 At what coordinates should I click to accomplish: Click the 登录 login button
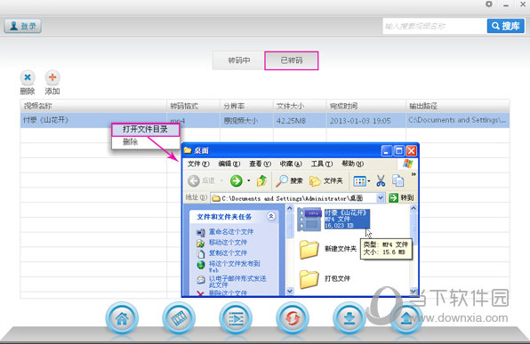[22, 26]
